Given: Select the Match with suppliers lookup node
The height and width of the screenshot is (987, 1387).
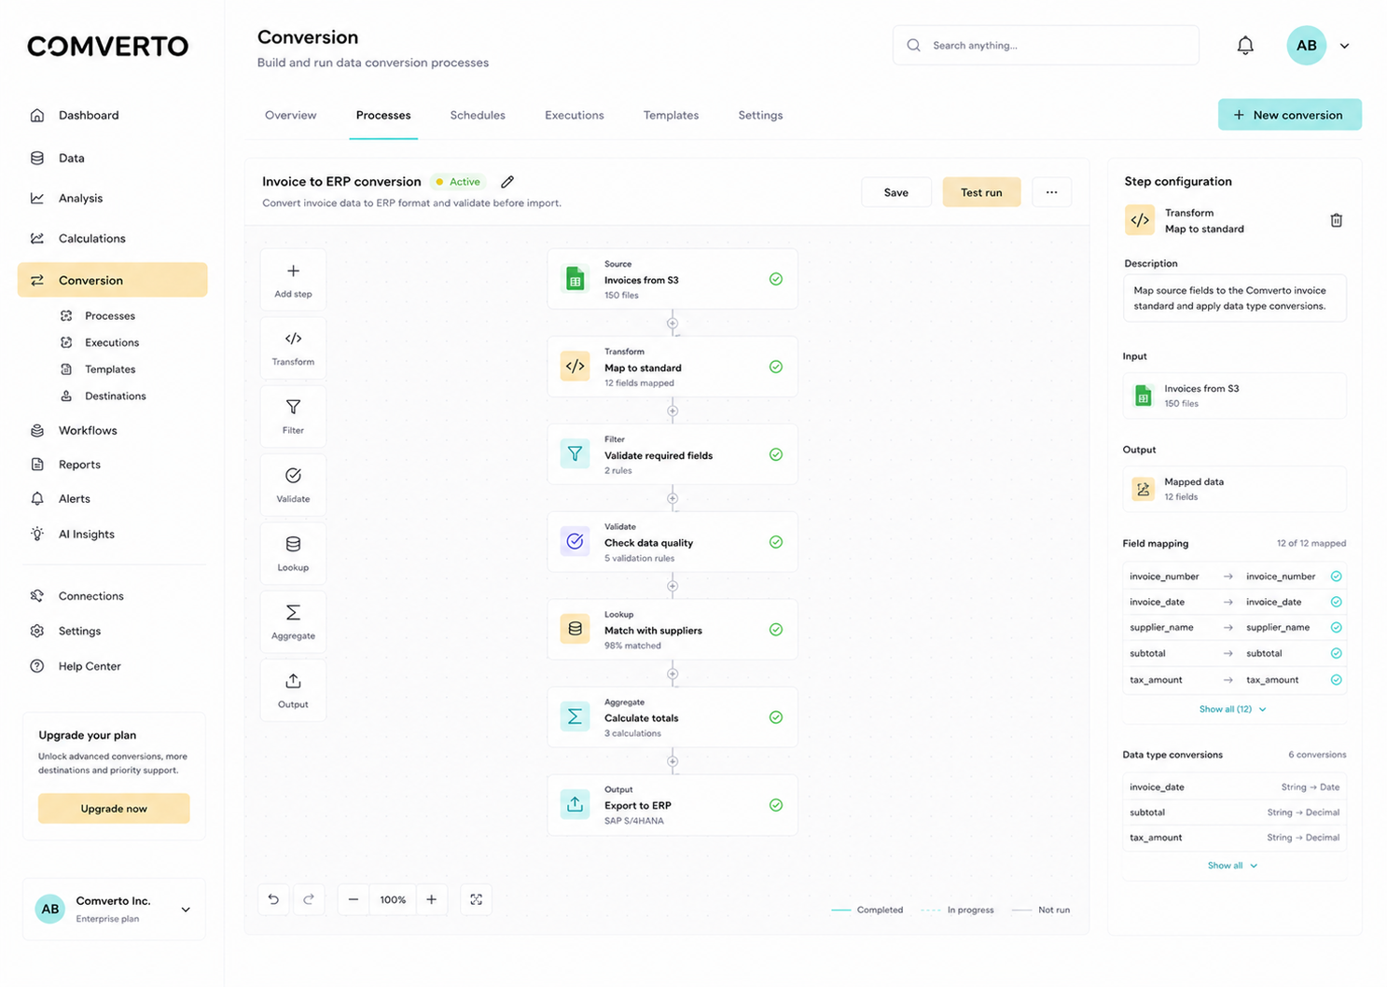Looking at the screenshot, I should (x=673, y=630).
